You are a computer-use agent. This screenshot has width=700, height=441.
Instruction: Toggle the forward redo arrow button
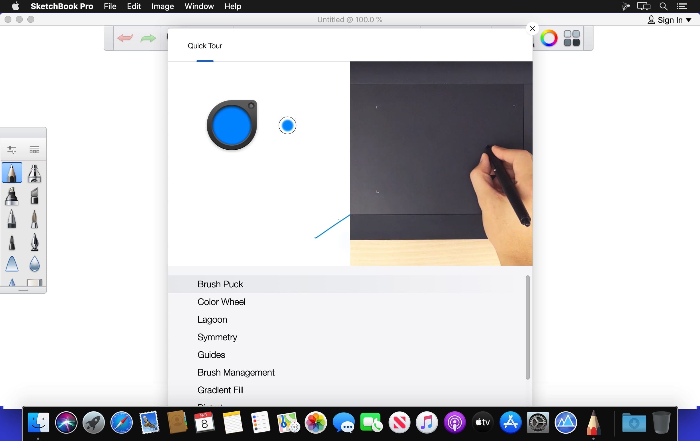[x=150, y=38]
